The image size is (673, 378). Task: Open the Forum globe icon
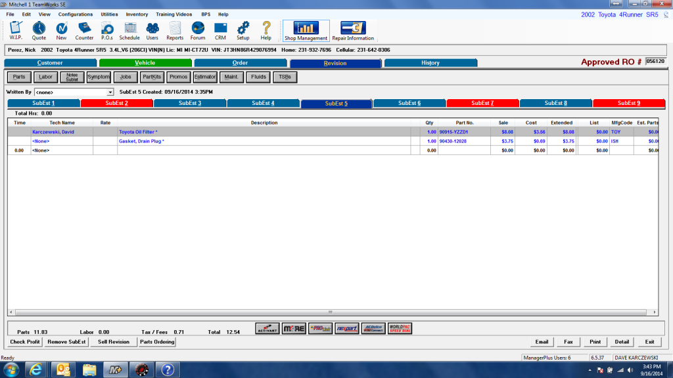click(x=198, y=31)
